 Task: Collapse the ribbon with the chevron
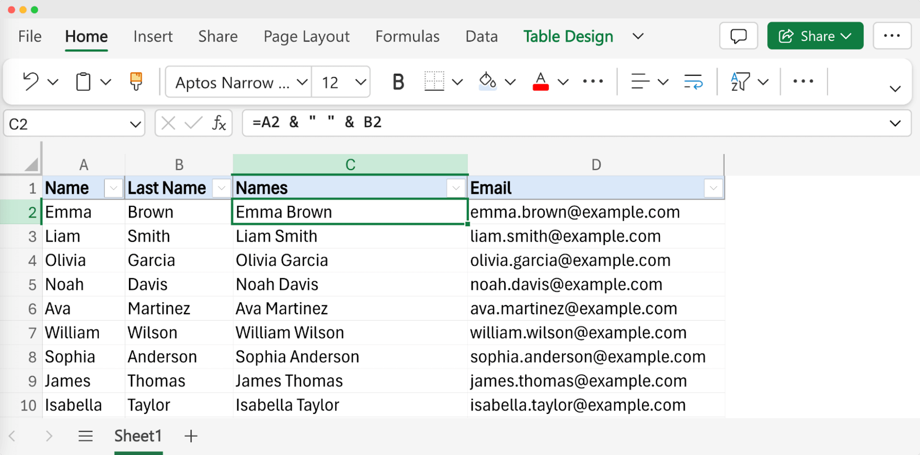click(x=895, y=88)
